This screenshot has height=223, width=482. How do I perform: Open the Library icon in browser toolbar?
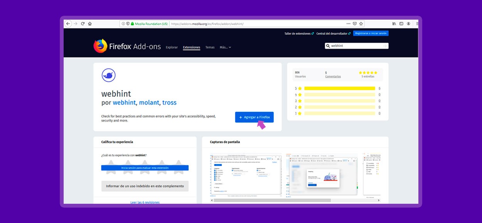point(394,24)
